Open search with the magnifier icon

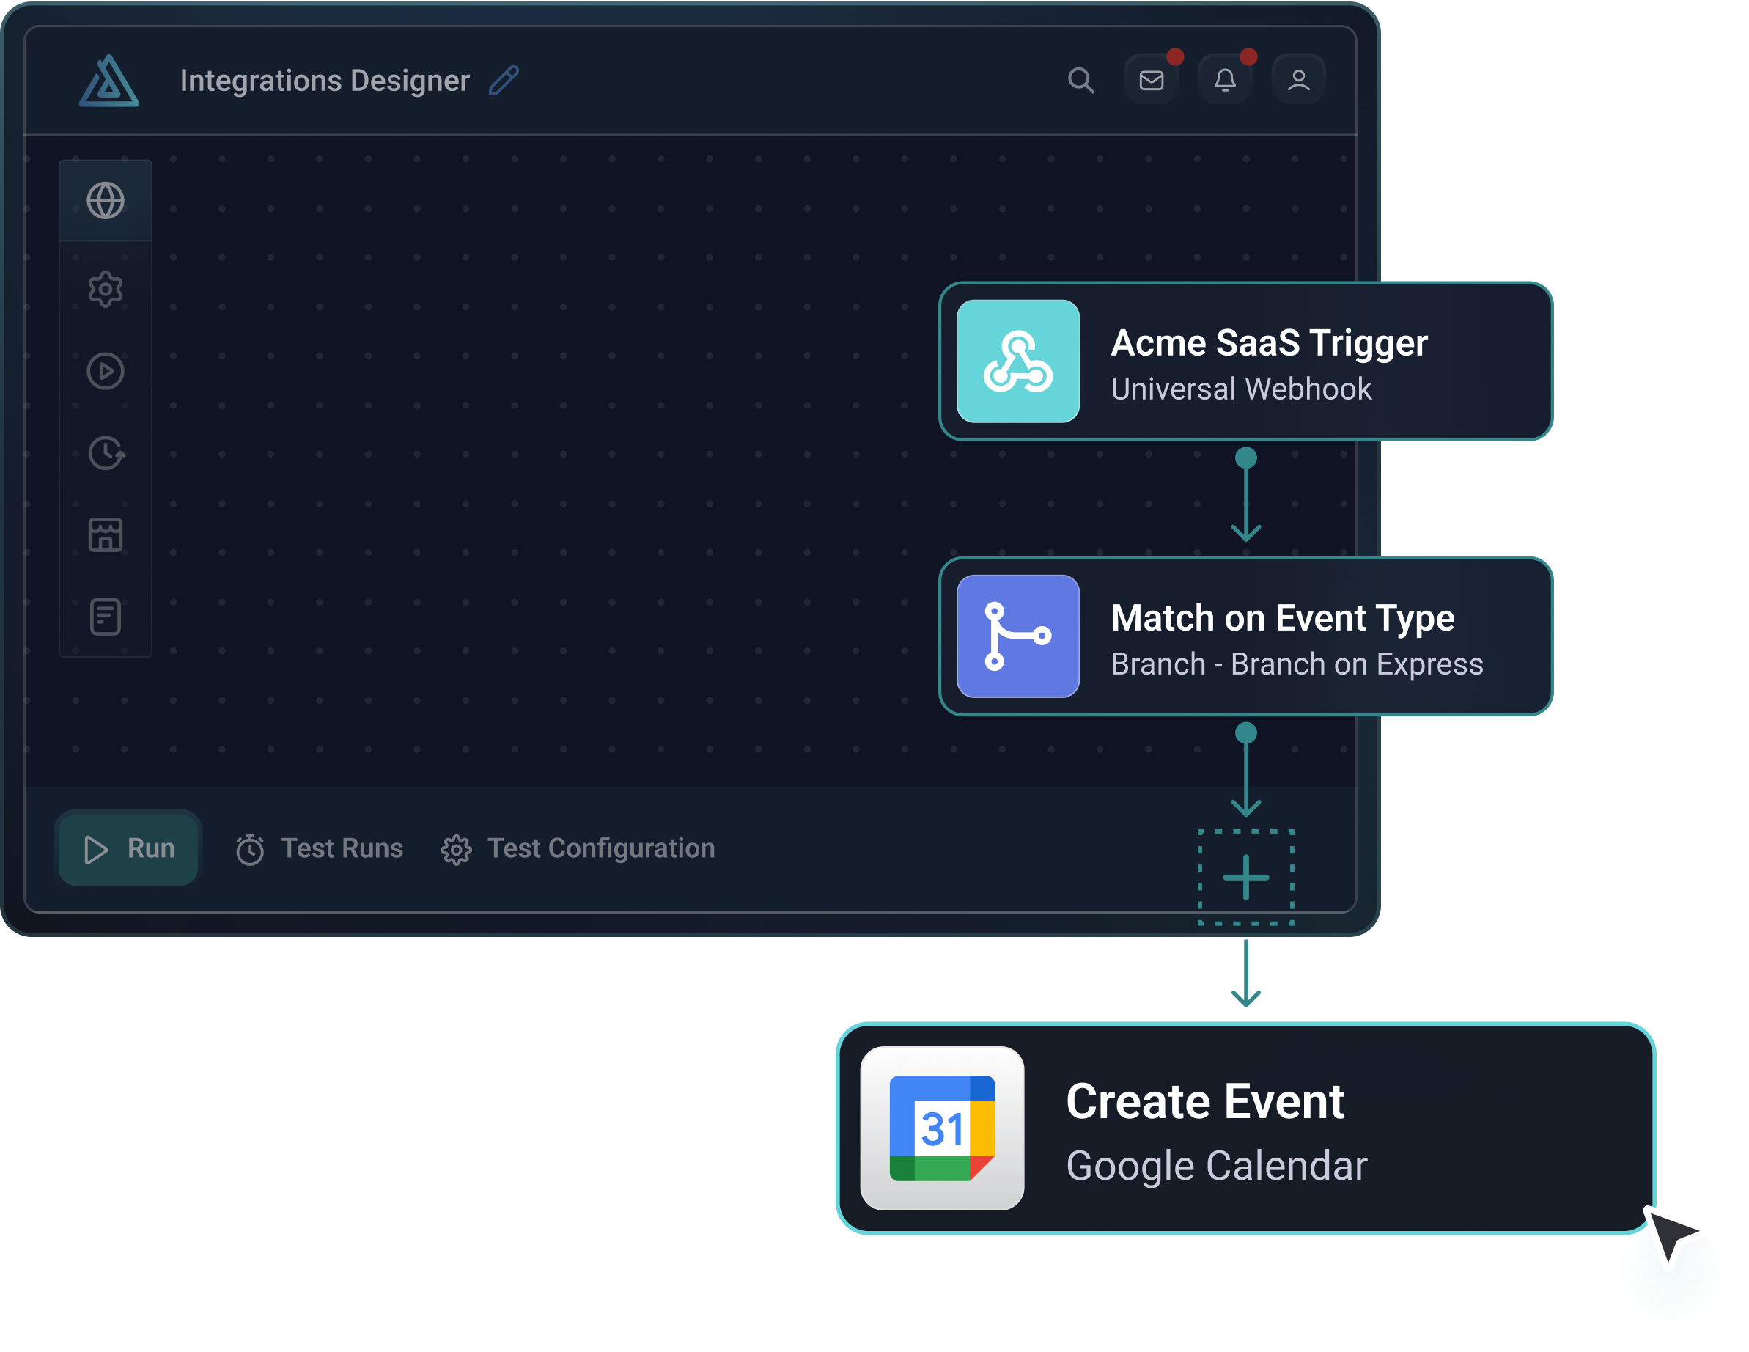[1080, 80]
